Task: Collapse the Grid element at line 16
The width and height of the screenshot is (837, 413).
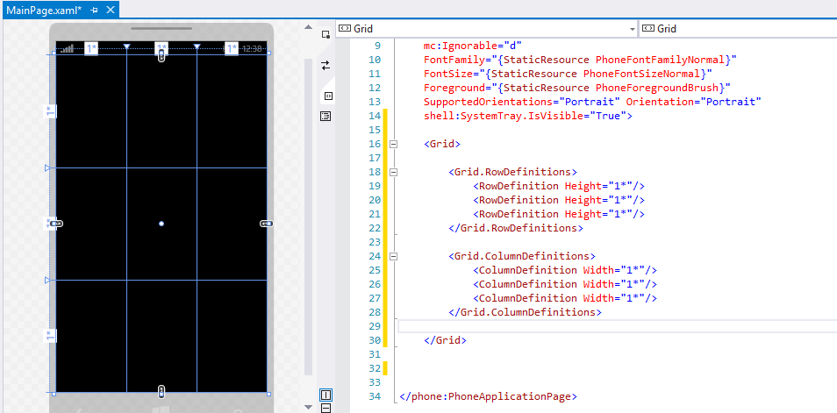Action: [394, 144]
